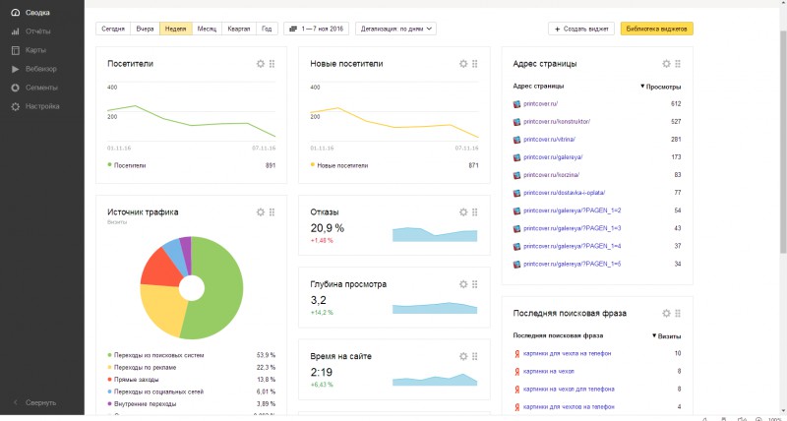Open the Сводка section in sidebar
This screenshot has width=787, height=421.
pos(31,13)
